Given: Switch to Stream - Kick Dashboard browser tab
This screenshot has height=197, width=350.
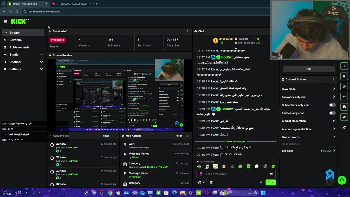Looking at the screenshot, I should pyautogui.click(x=28, y=4).
